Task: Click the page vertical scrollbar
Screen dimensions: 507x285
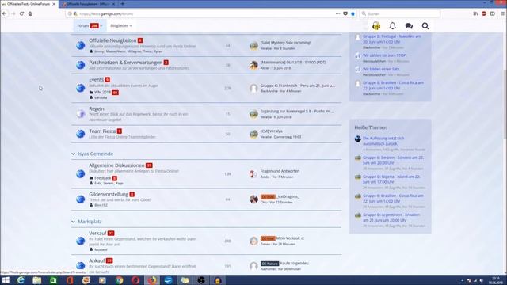Action: [505, 104]
